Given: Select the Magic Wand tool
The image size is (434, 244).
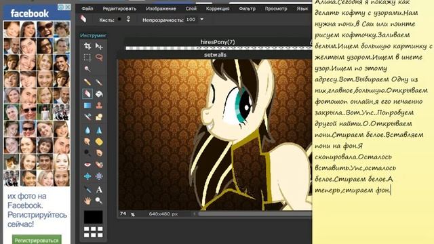Looking at the screenshot, I should [87, 69].
